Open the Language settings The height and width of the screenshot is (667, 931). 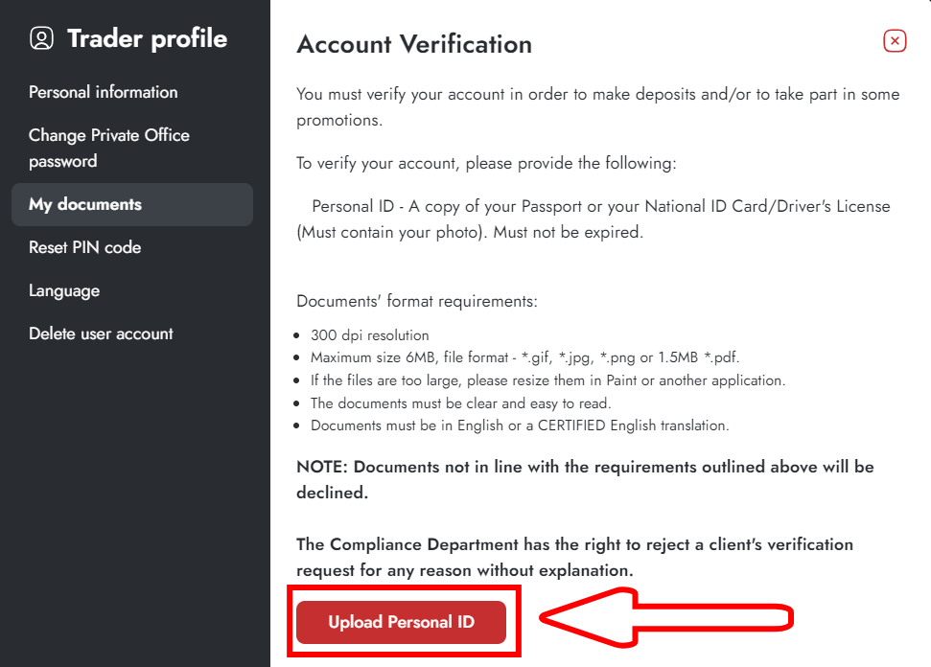64,290
